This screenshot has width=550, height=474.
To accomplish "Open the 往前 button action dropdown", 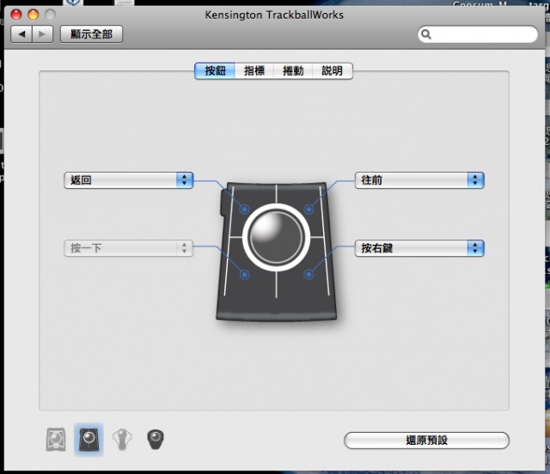I will (x=419, y=180).
